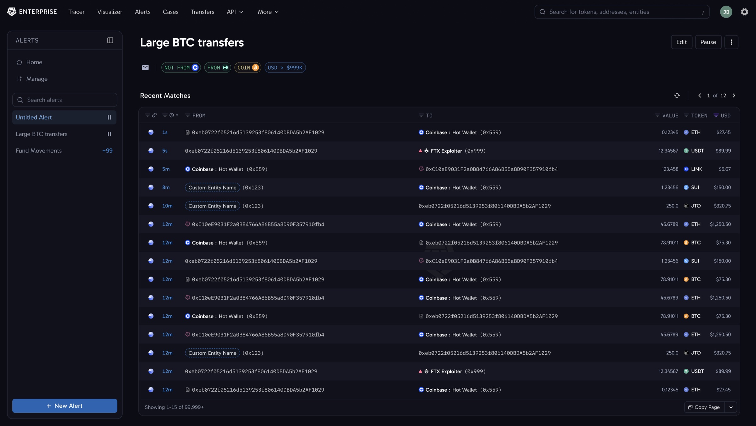The image size is (756, 426).
Task: Go to previous page of matches
Action: point(700,96)
